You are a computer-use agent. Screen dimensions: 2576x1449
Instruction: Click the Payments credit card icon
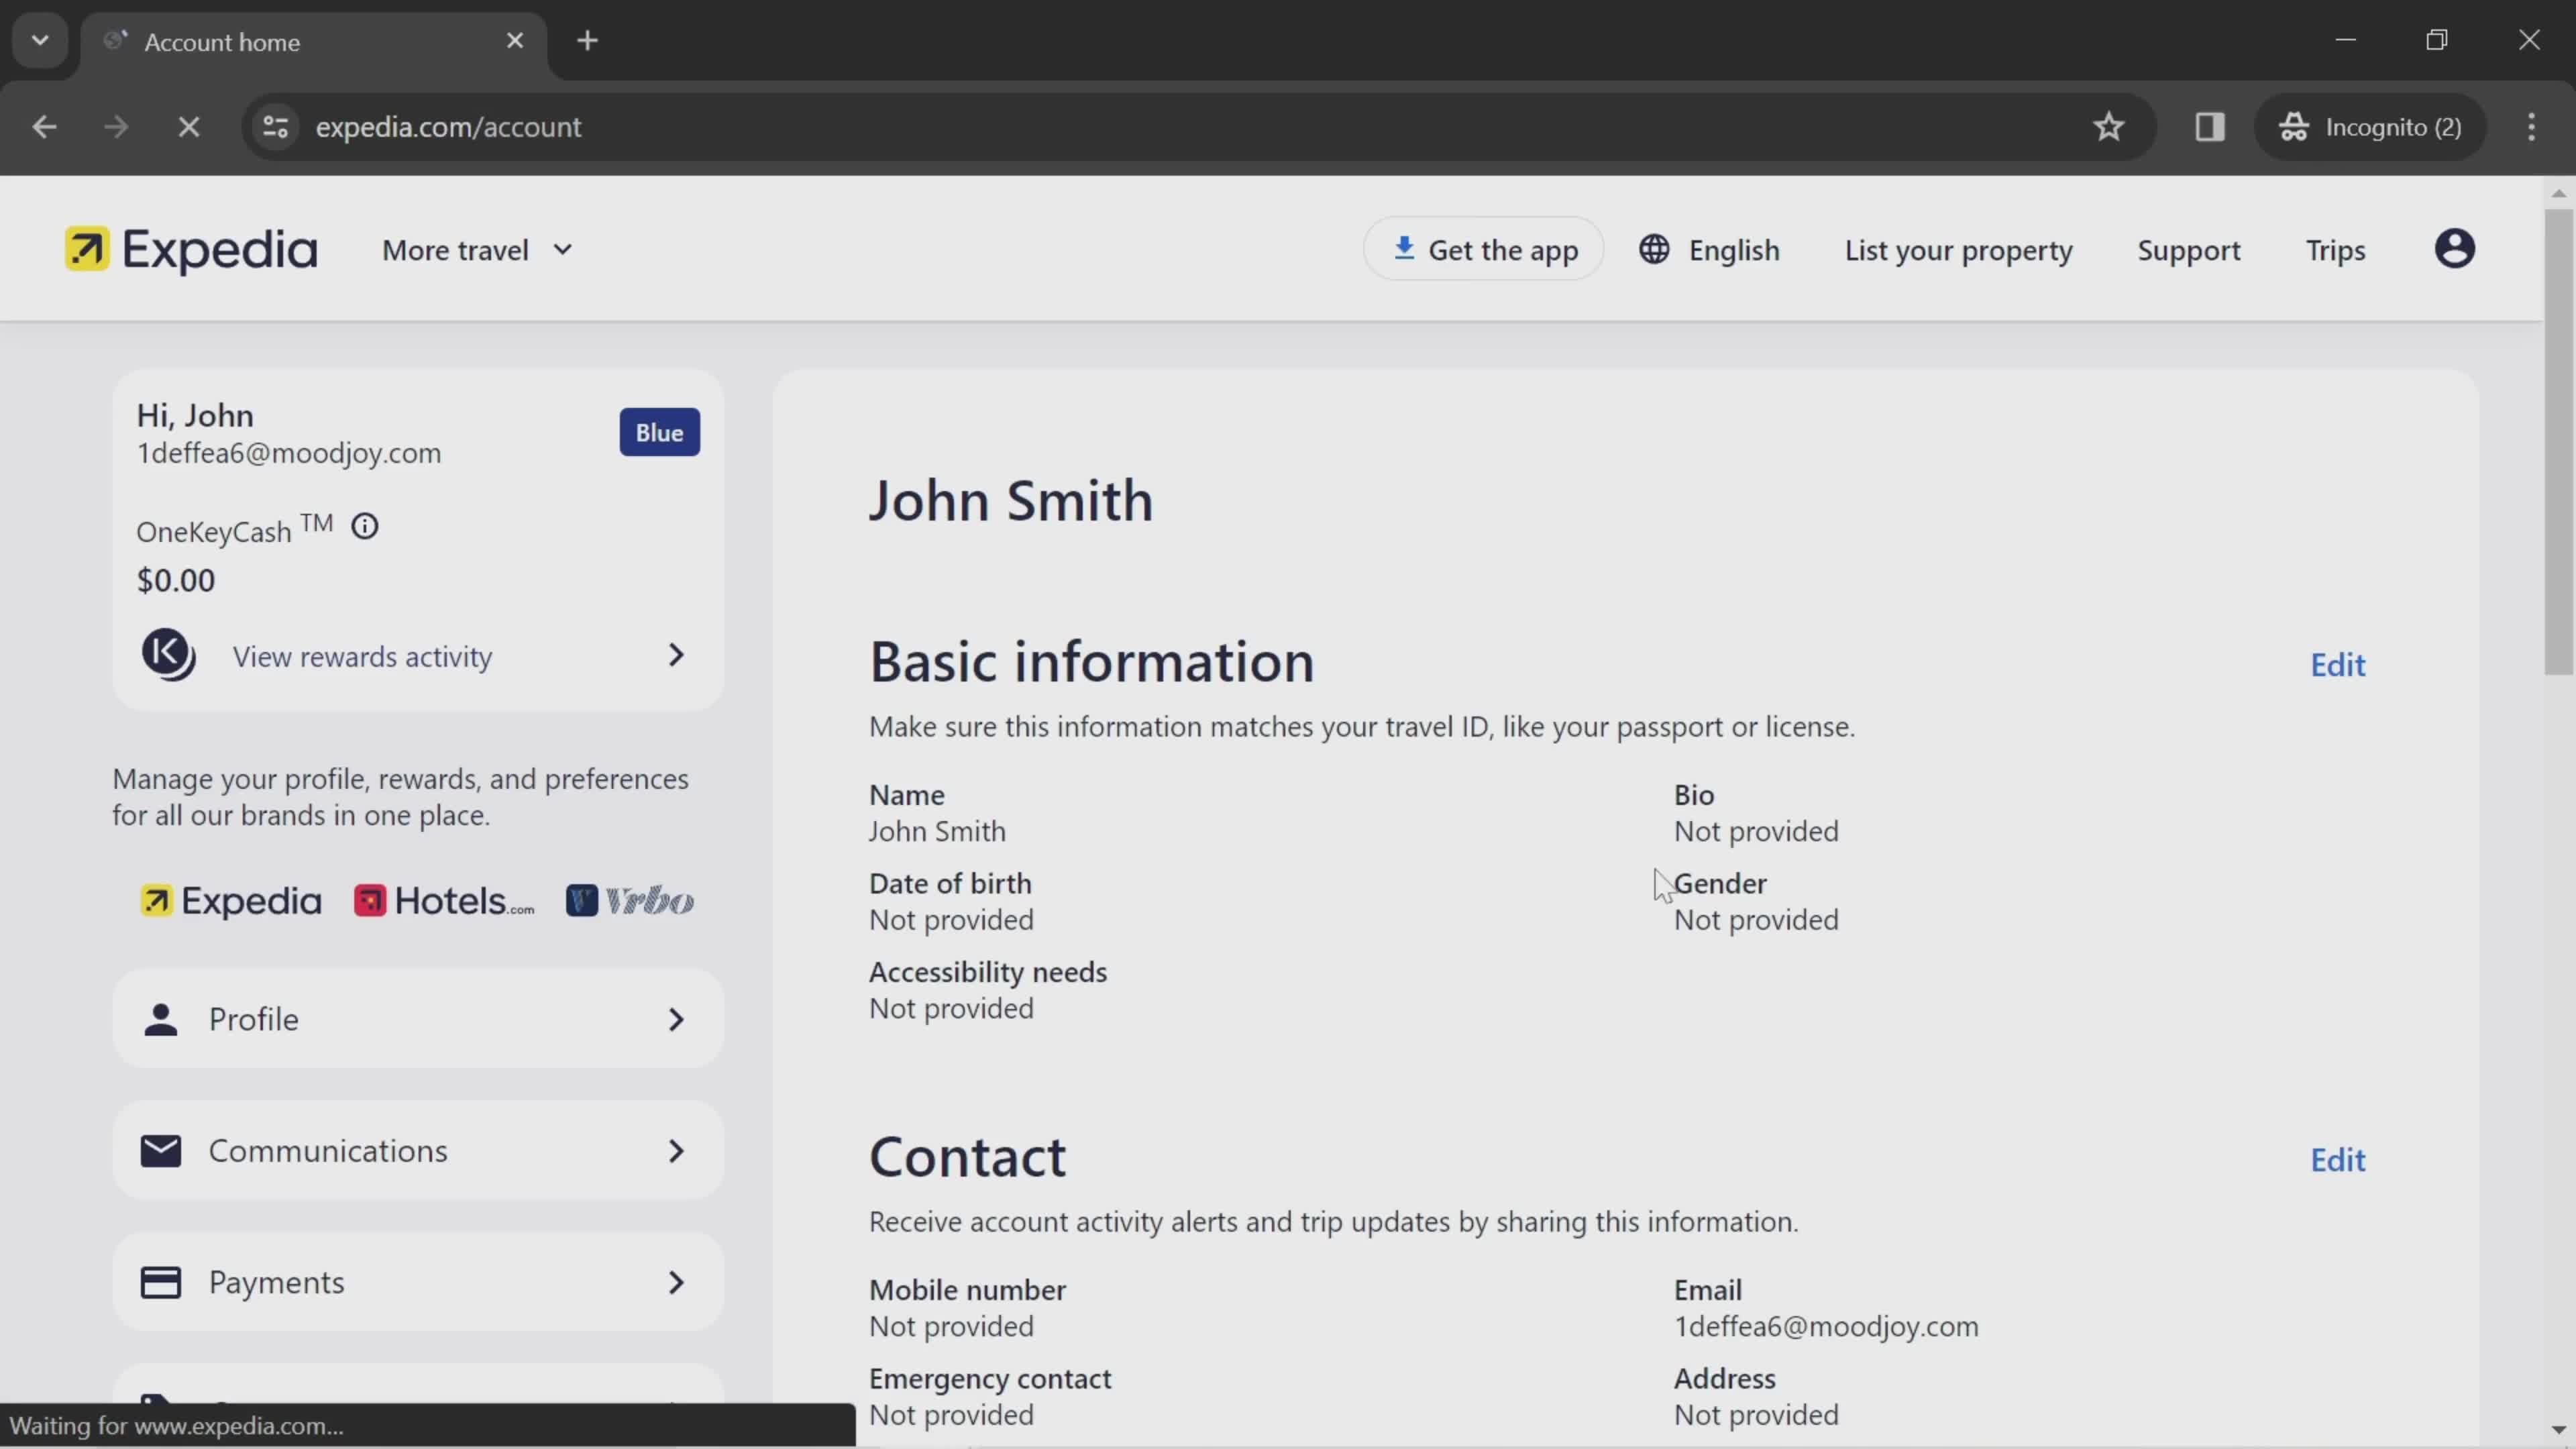point(161,1282)
